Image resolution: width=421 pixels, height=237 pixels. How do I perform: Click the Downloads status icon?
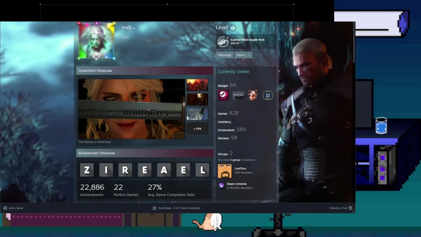(154, 208)
